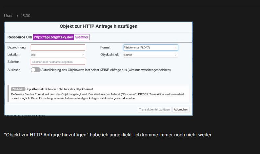Viewport: 260px width, 154px height.
Task: Click the chat message text below the screenshot
Action: click(108, 135)
